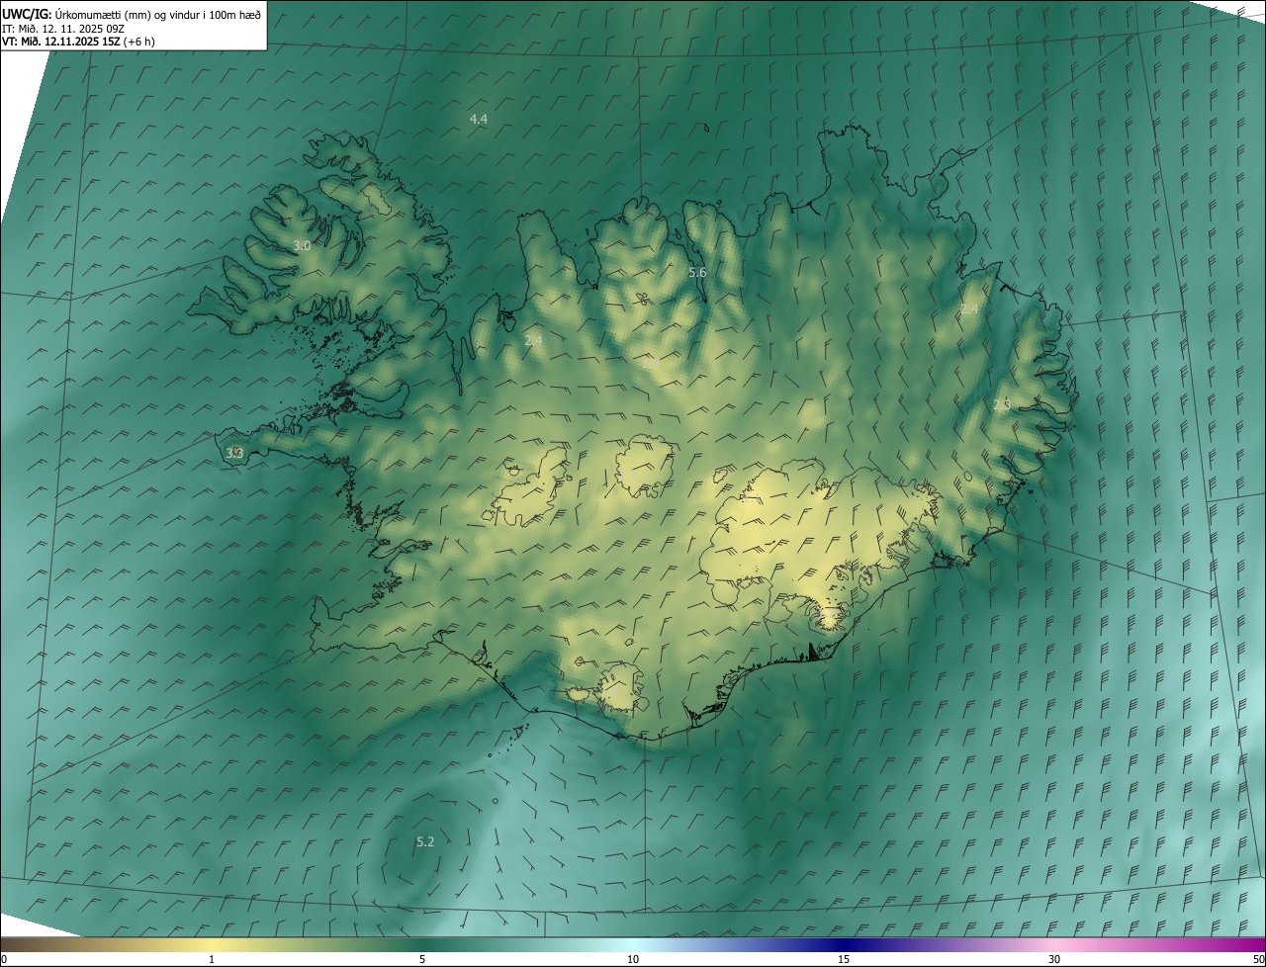Click the 'VT: Mið. 12.11.2025 15Z' line

[61, 42]
